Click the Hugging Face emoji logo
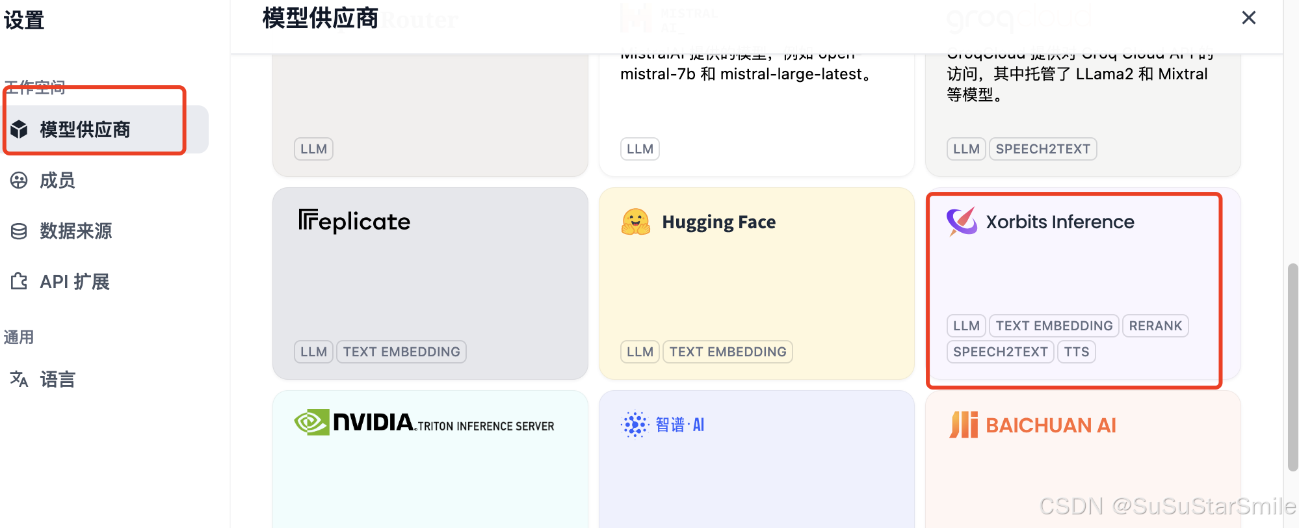1299x528 pixels. point(636,222)
